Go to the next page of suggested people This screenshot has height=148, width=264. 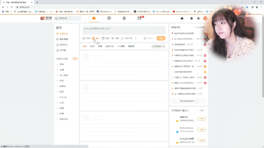206,111
